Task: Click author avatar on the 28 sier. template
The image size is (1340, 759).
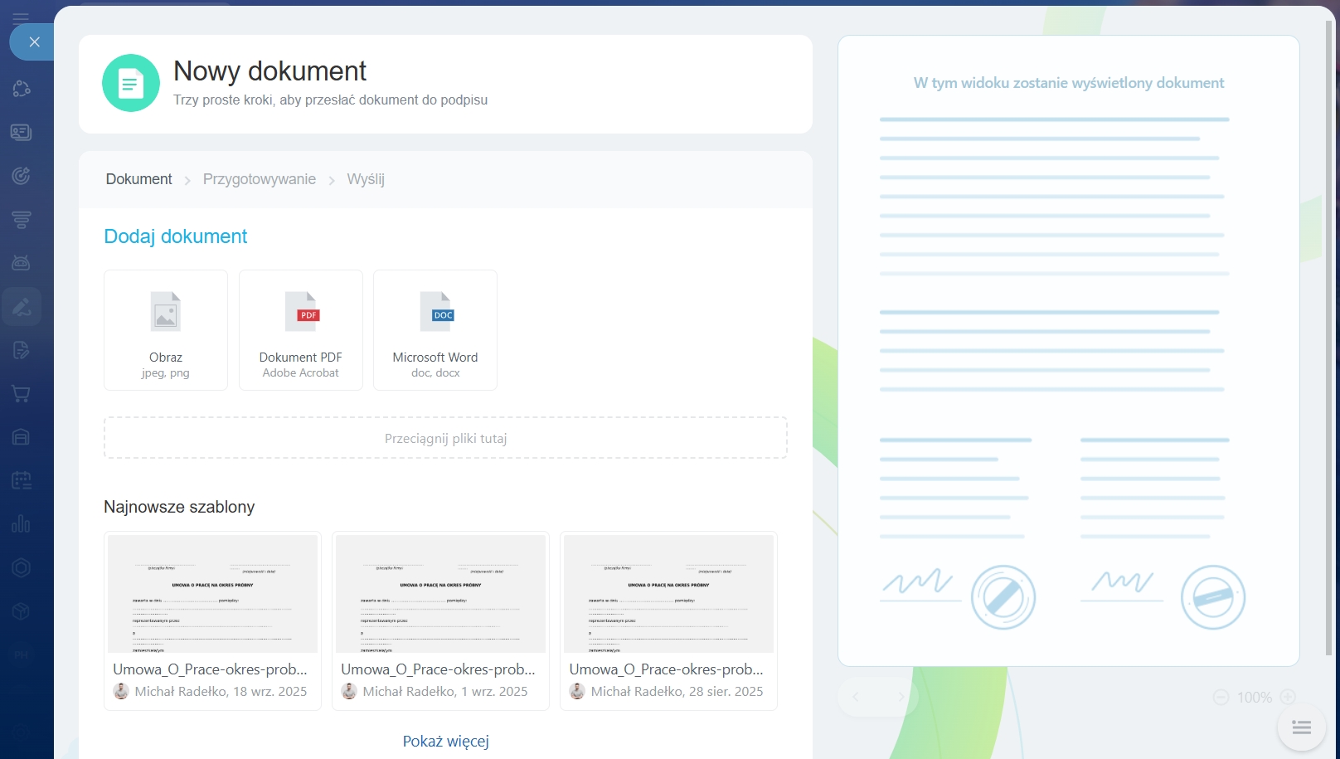Action: pos(577,691)
